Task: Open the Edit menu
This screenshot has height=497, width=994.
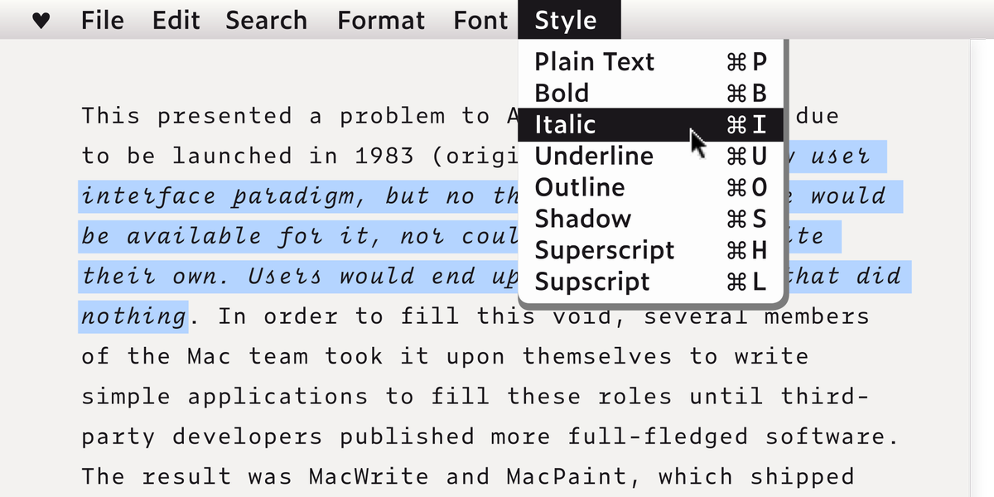Action: tap(176, 21)
